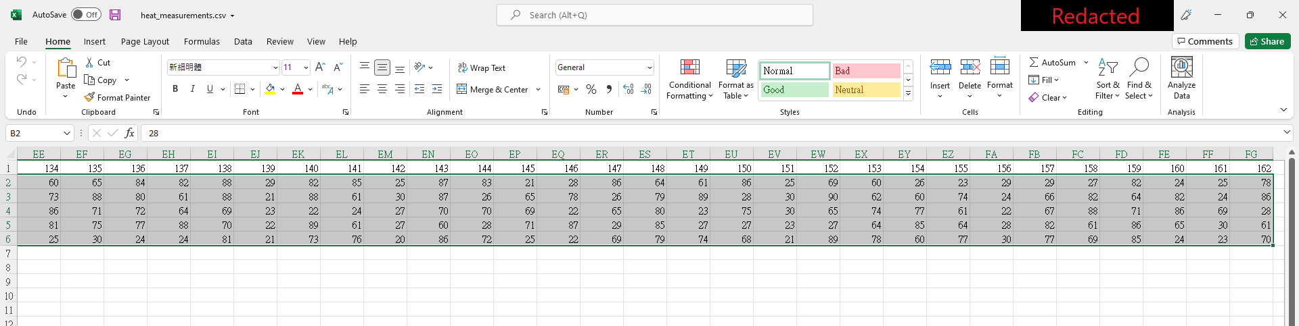Click the Font Color red A icon
The height and width of the screenshot is (326, 1299).
point(298,88)
